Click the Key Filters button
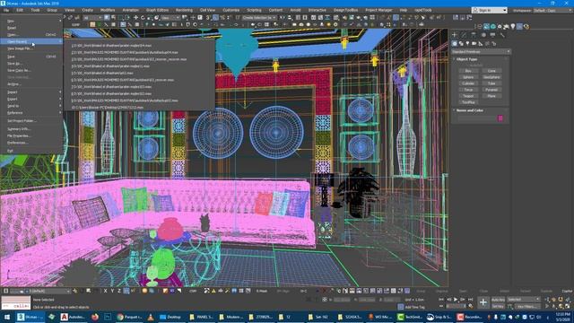This screenshot has height=323, width=574. (x=527, y=307)
